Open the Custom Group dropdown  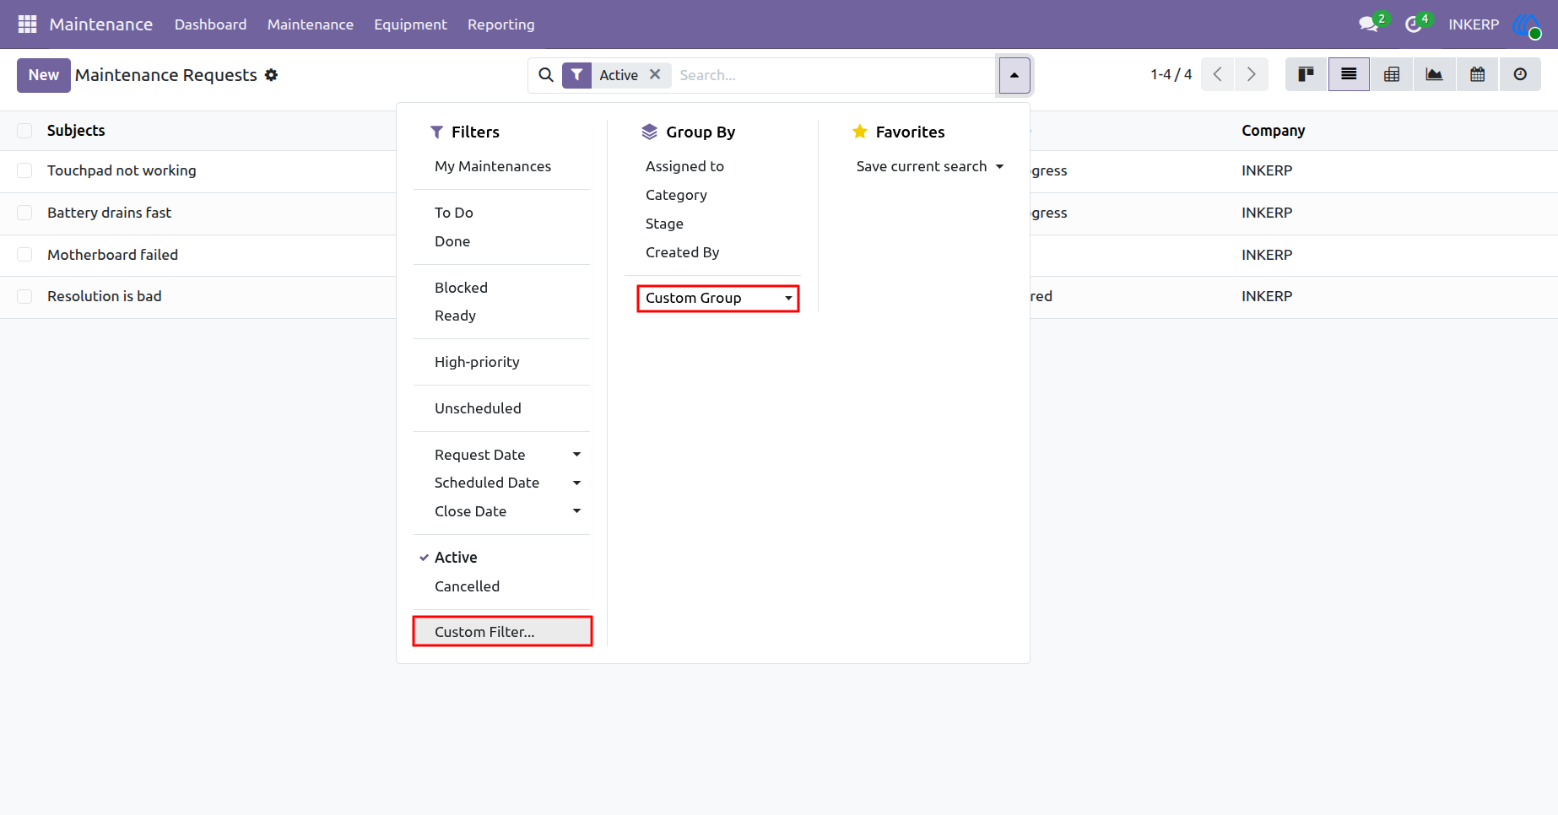click(718, 299)
